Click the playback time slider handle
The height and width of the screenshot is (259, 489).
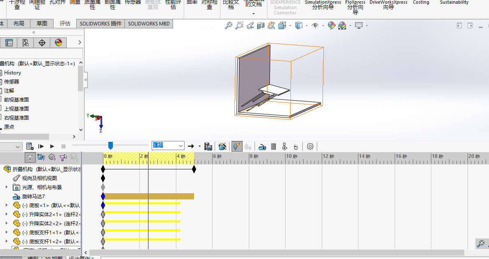[x=110, y=145]
